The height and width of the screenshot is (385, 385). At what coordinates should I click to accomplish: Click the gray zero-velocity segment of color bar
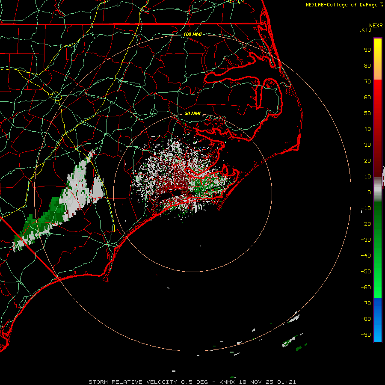pyautogui.click(x=378, y=190)
